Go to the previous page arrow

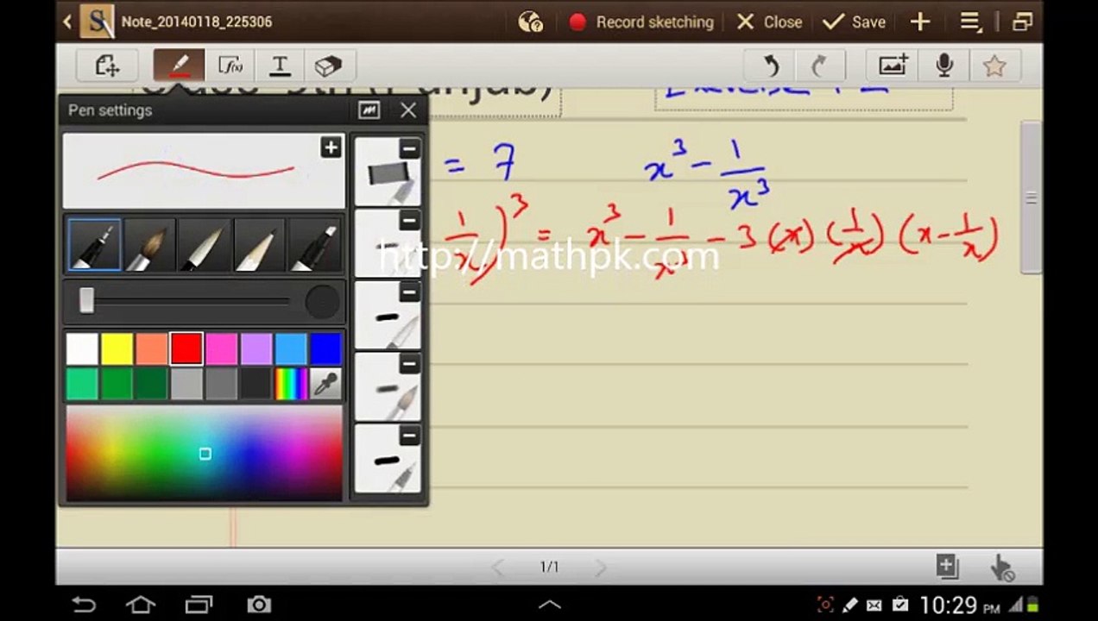click(497, 567)
